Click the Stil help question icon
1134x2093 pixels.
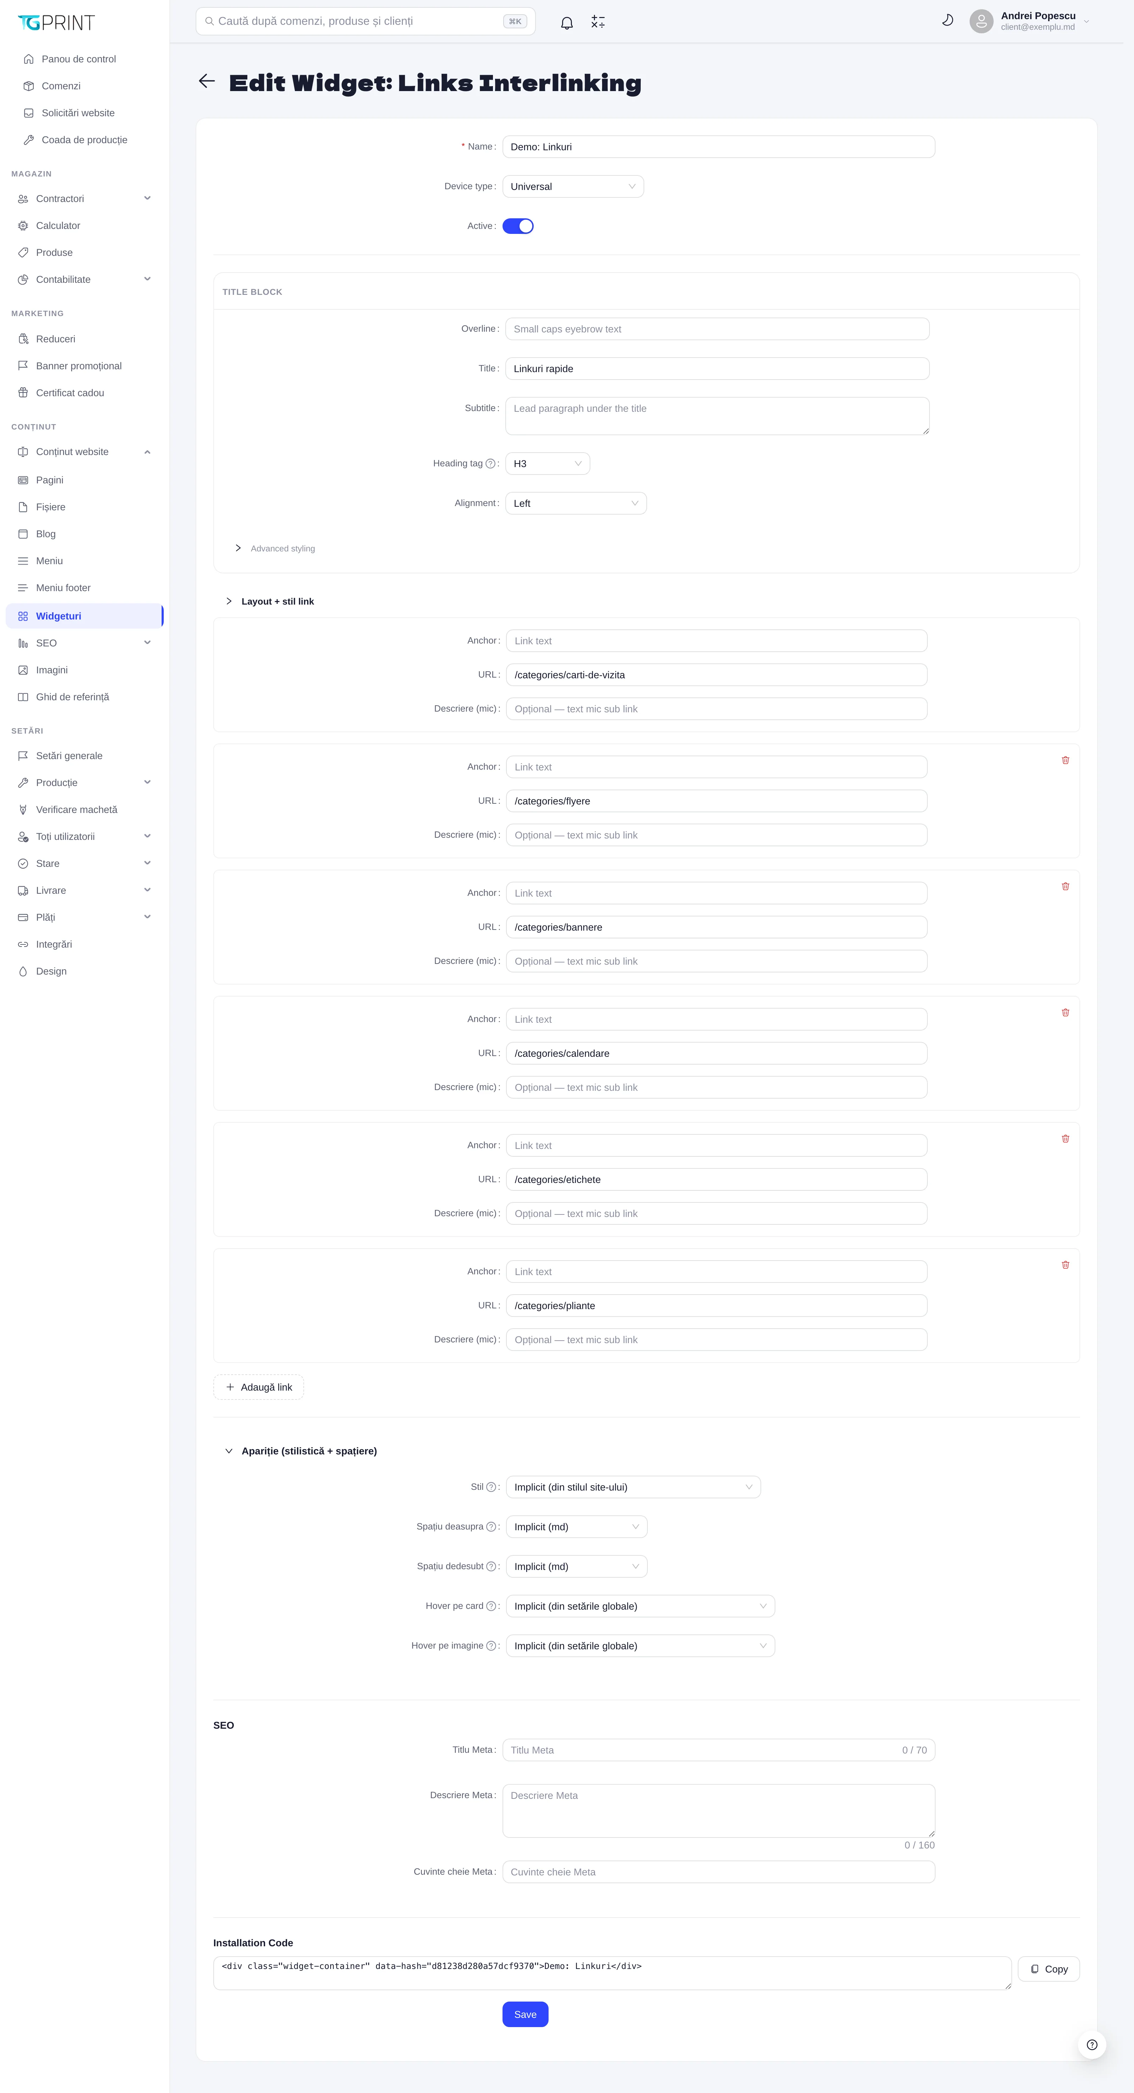click(491, 1487)
